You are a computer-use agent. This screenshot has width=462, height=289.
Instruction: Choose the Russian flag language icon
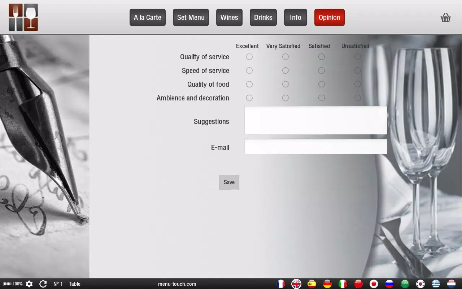(x=389, y=284)
